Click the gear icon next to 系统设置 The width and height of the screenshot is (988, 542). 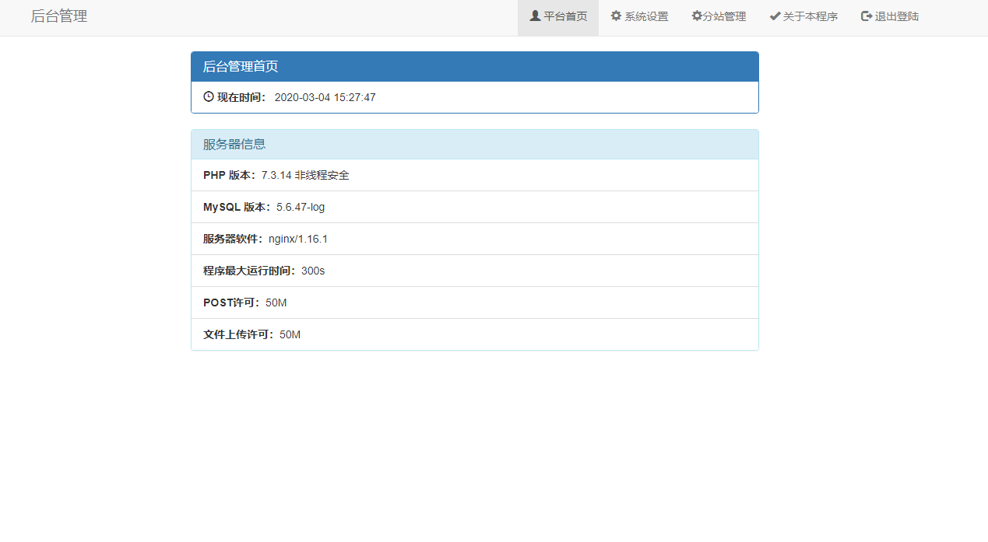(x=614, y=16)
